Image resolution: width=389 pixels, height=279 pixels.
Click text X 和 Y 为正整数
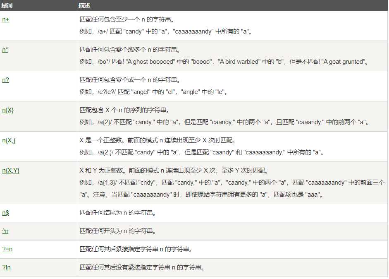pyautogui.click(x=103, y=171)
